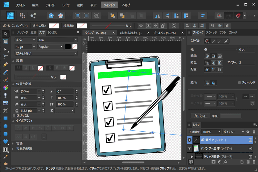The width and height of the screenshot is (258, 172).
Task: Open the レイヤ menu
Action: (x=66, y=5)
